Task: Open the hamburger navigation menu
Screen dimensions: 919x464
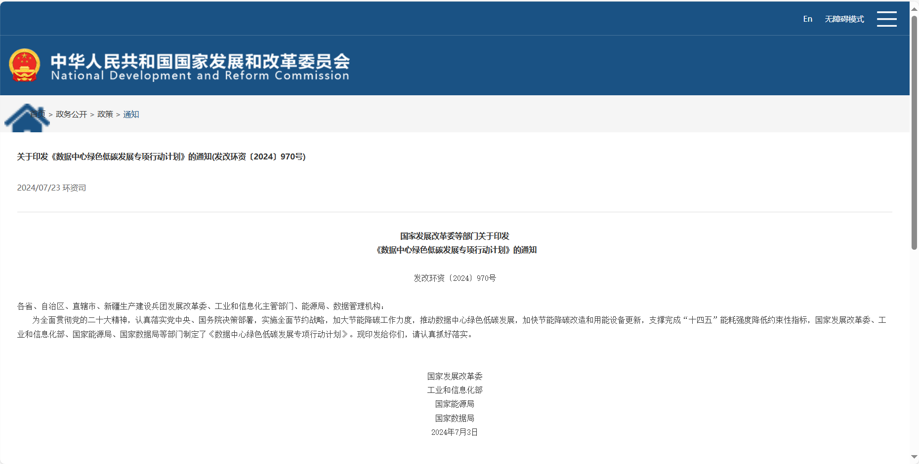Action: point(886,18)
